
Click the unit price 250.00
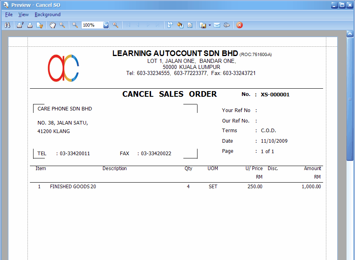click(255, 187)
